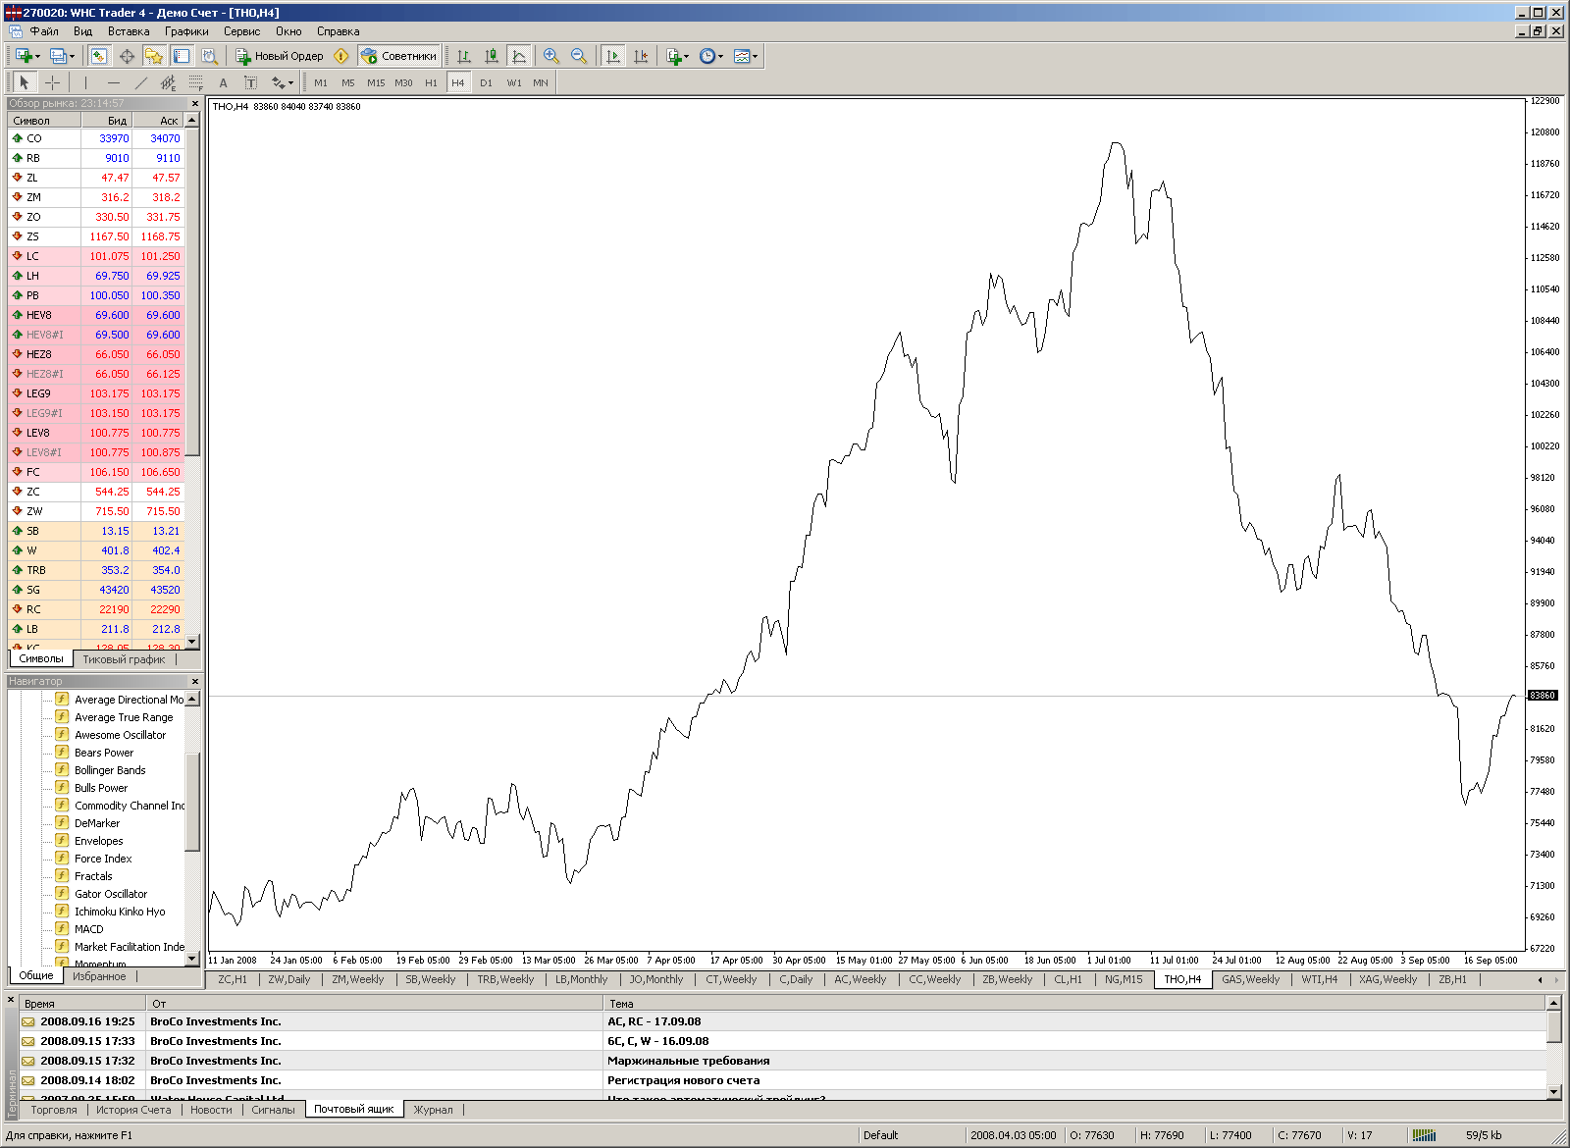
Task: Open the Избранное navigator tab
Action: [x=99, y=976]
